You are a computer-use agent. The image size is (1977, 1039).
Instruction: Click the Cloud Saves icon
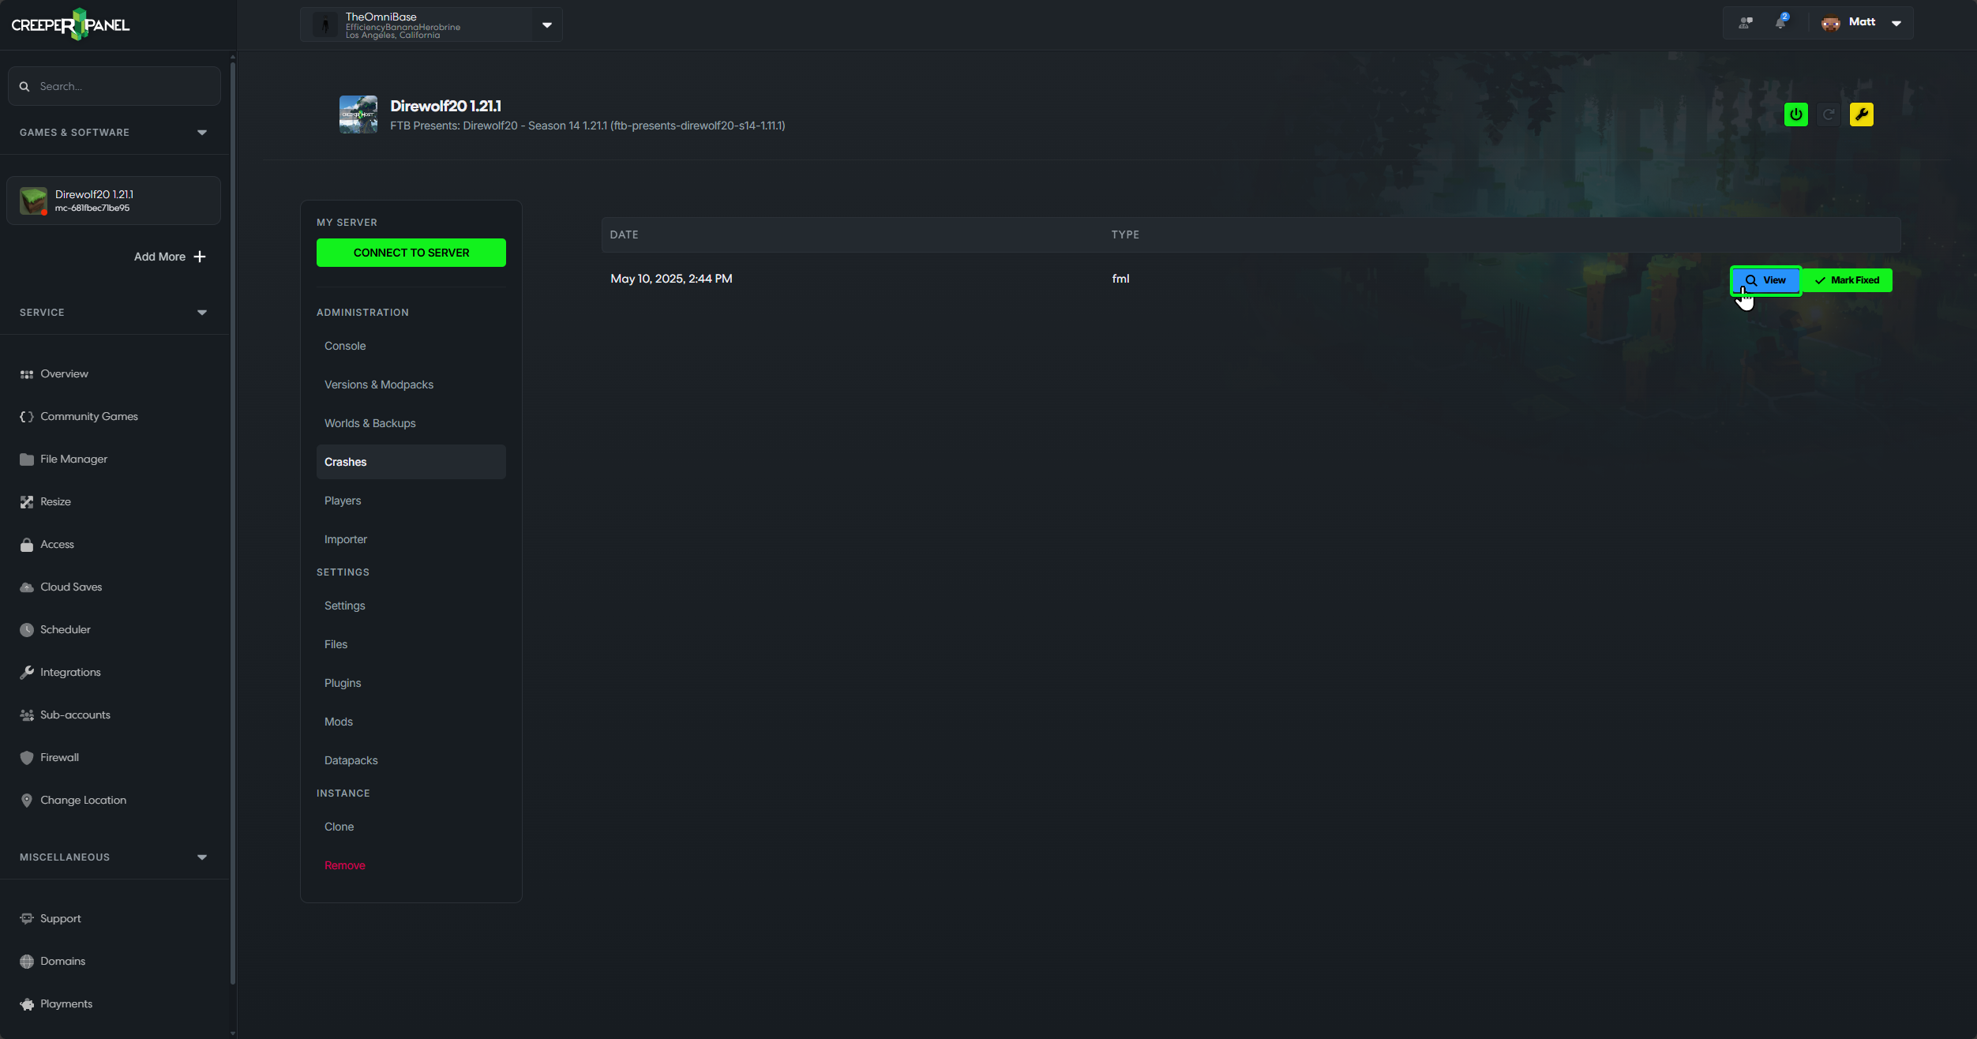point(27,587)
